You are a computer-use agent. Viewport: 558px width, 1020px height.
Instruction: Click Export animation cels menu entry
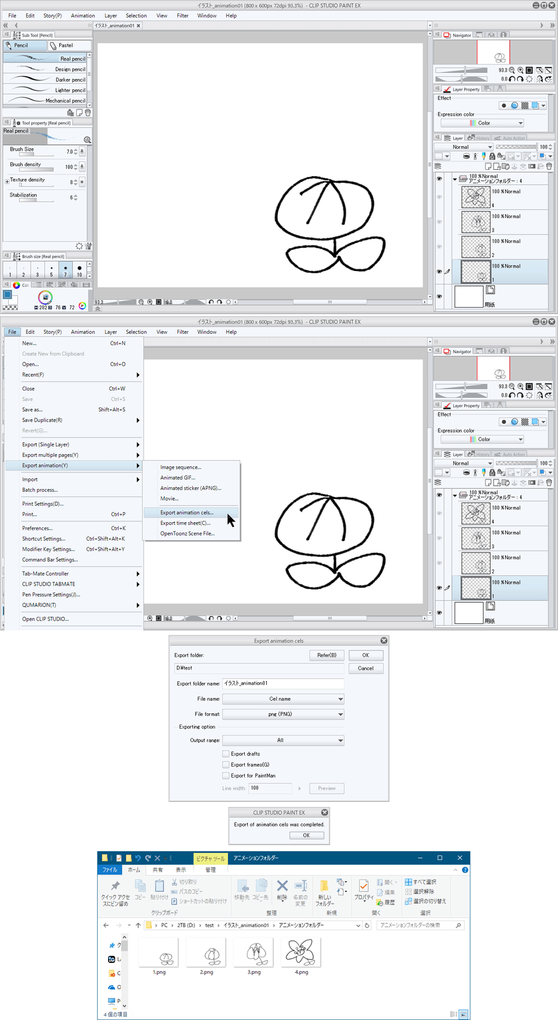point(187,513)
